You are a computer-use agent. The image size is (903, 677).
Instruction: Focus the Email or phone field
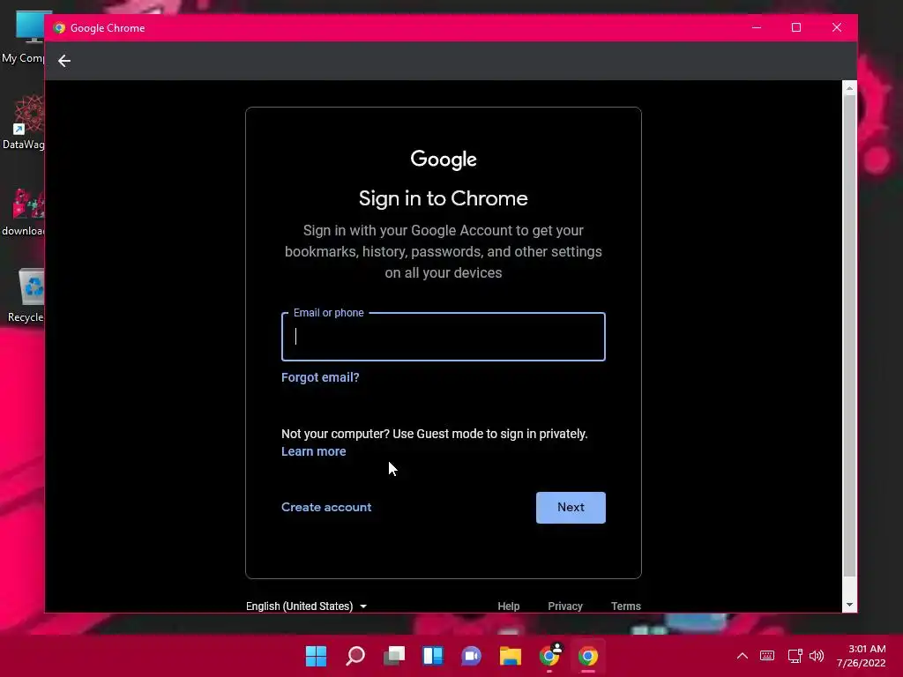click(x=443, y=337)
